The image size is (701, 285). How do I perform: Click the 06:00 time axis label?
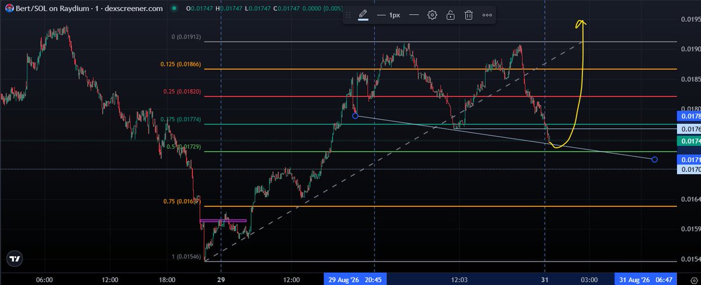click(44, 279)
